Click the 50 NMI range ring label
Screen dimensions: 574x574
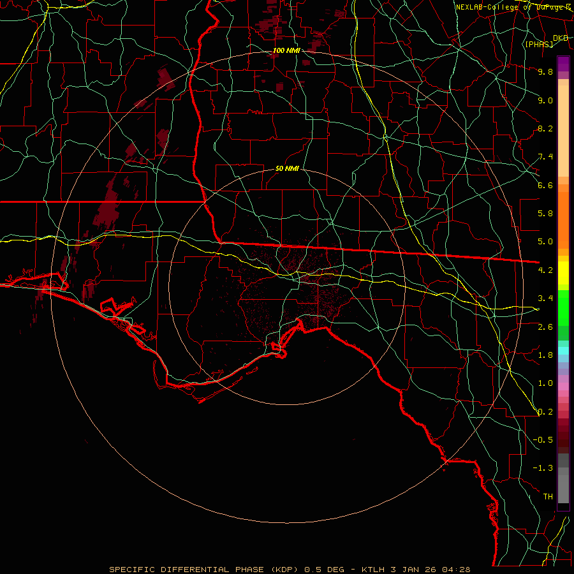287,169
